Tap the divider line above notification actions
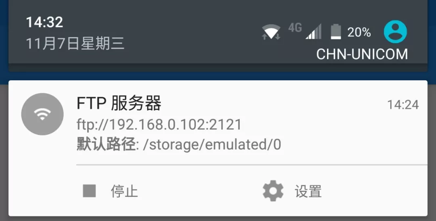 tap(252, 165)
